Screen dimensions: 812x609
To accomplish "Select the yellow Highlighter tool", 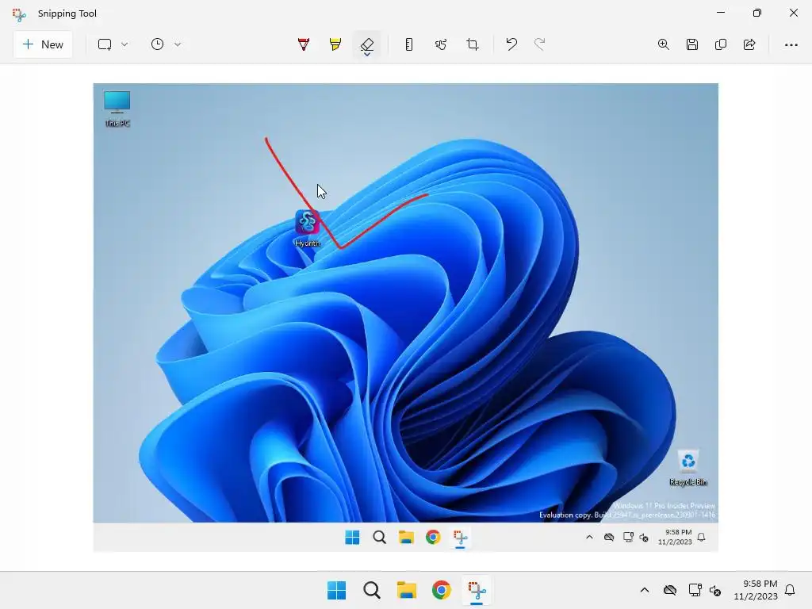I will [335, 44].
